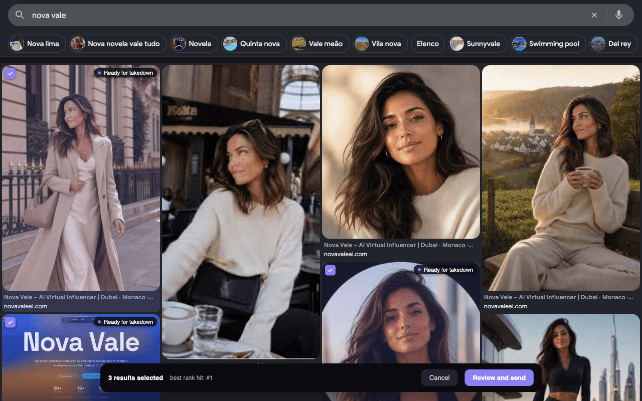The height and width of the screenshot is (401, 642).
Task: Click "Ready for takedown" badge on the circular portrait
Action: click(x=445, y=270)
